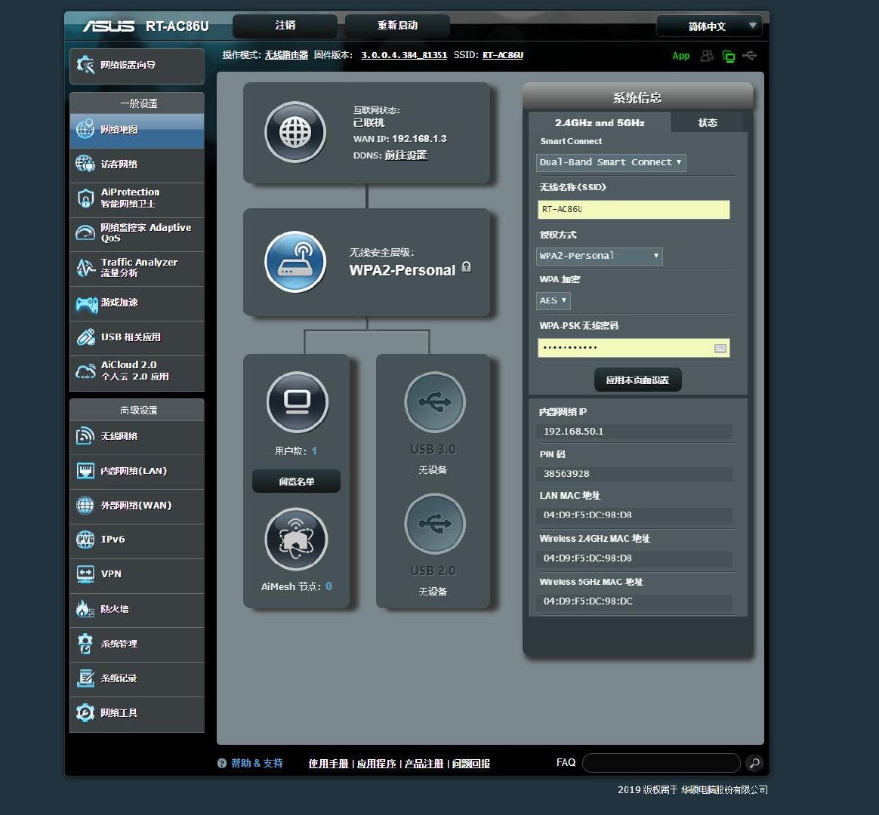Open Firewall flame icon
The image size is (879, 815).
(85, 608)
